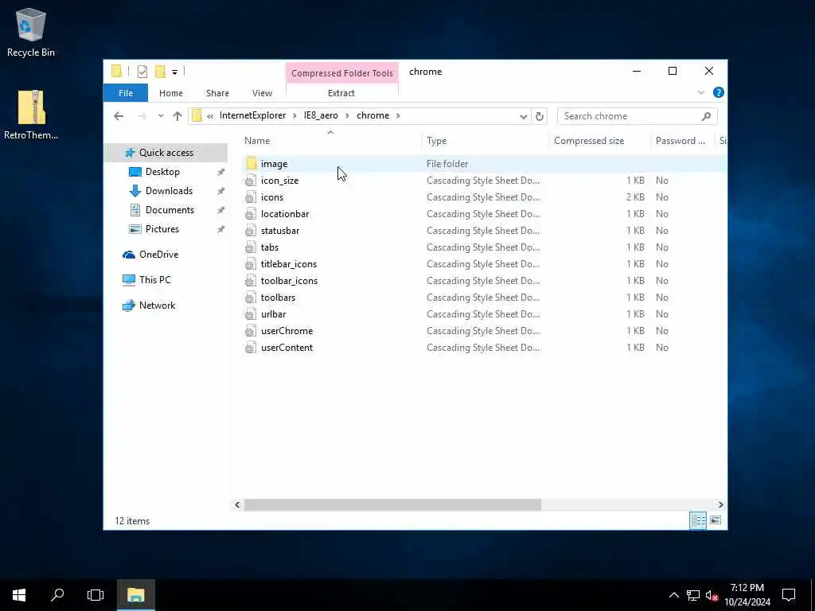Switch to Details view icon in status bar
This screenshot has width=815, height=611.
coord(697,520)
